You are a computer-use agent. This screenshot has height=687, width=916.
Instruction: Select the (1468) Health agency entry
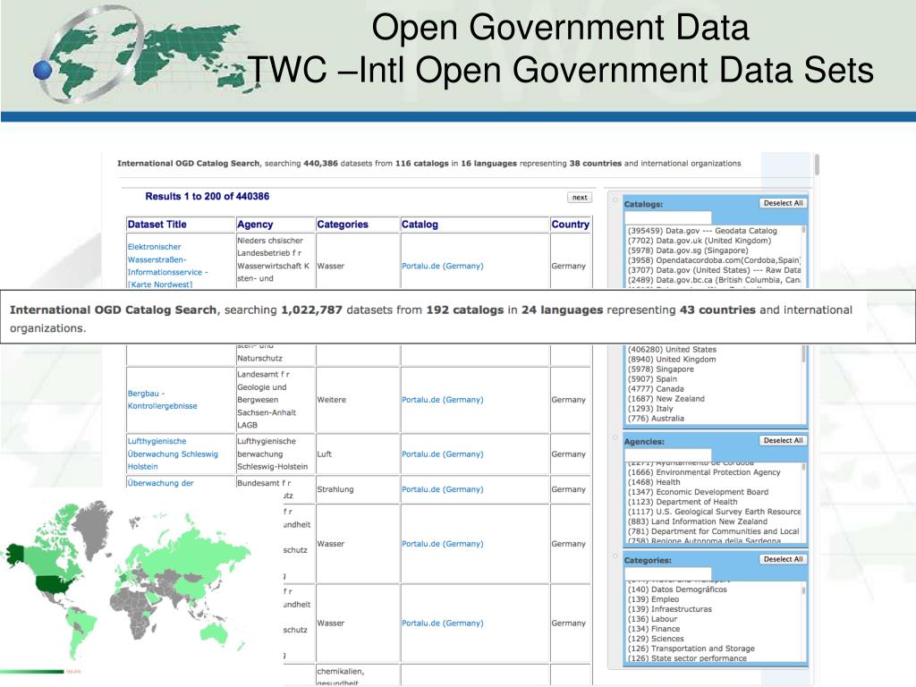654,482
